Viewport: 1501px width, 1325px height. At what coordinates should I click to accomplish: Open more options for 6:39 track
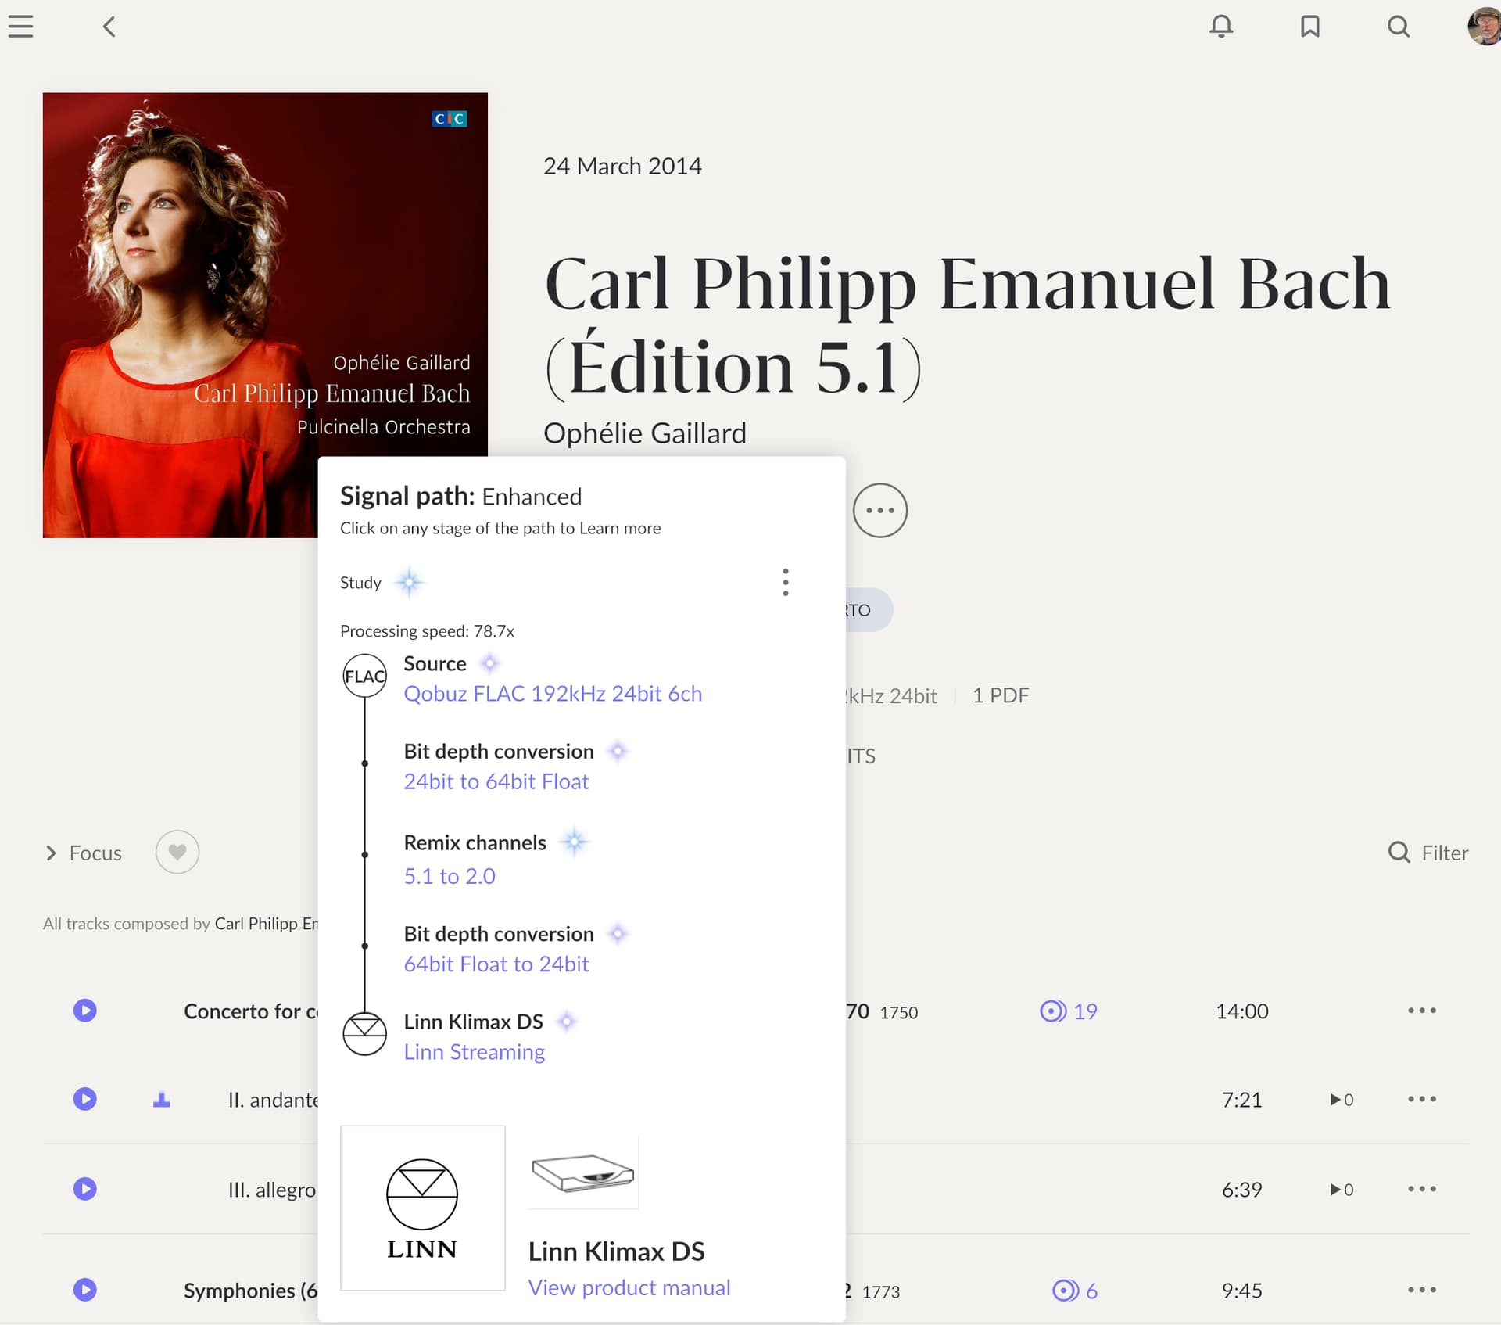(x=1422, y=1189)
